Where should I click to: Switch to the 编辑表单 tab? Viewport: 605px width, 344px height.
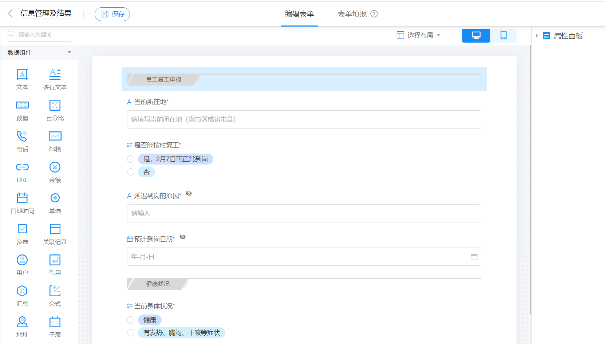coord(299,14)
